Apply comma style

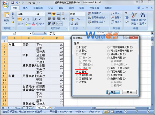[x=83, y=19]
